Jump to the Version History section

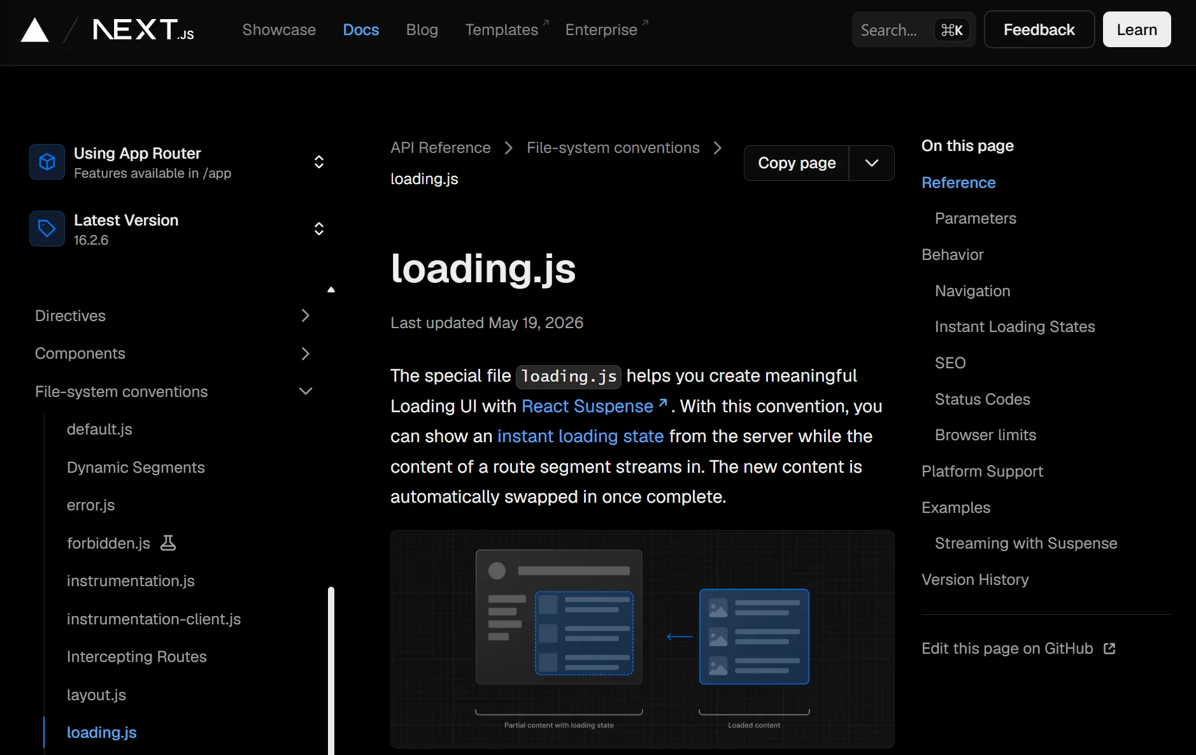pos(975,580)
